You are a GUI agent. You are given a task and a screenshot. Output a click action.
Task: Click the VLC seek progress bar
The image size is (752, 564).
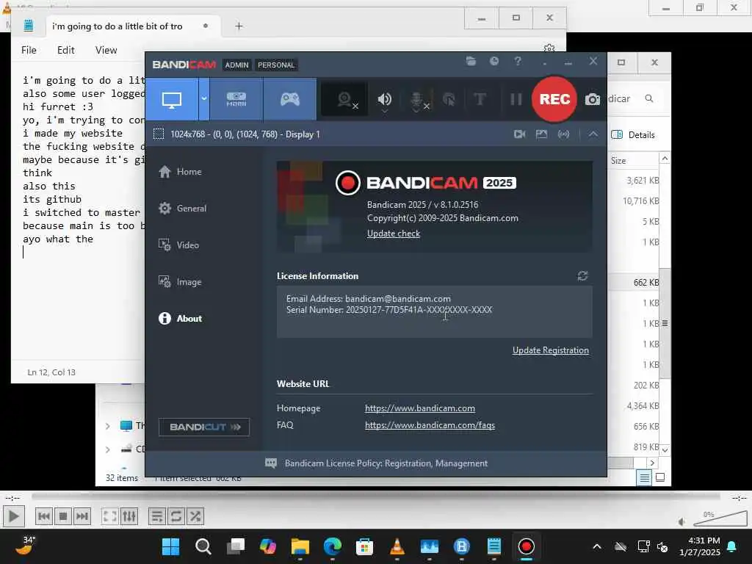click(376, 497)
